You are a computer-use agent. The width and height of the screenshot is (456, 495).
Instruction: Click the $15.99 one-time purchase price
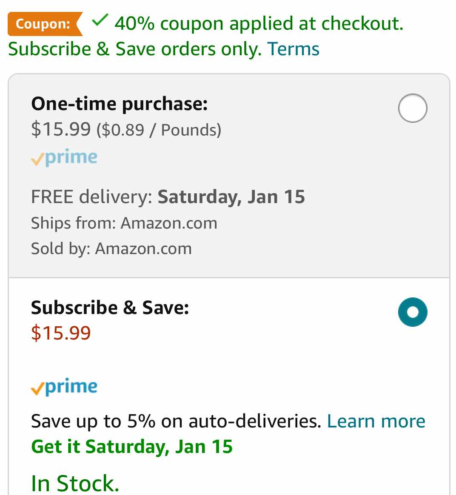click(61, 129)
